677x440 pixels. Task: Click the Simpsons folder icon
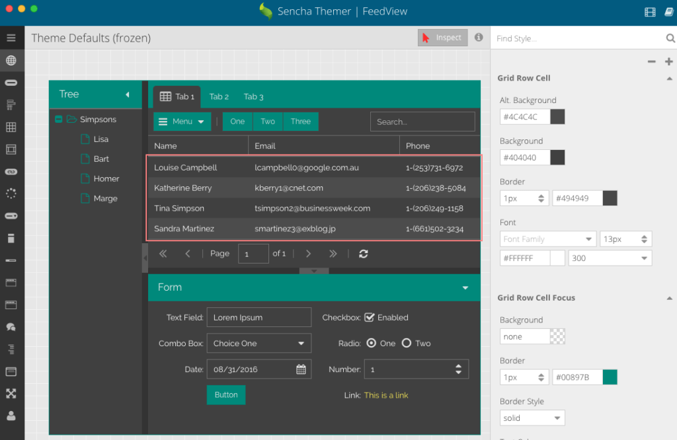(x=71, y=119)
